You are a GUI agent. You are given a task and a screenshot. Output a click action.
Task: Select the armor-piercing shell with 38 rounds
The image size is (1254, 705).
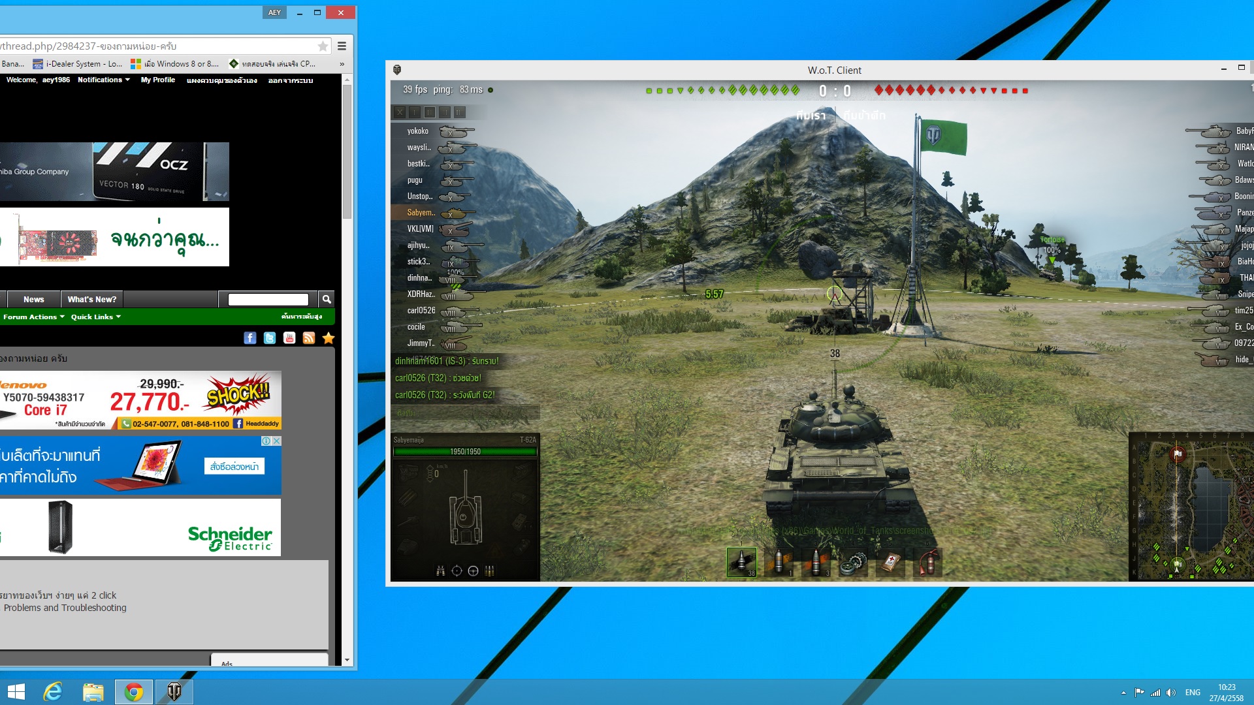tap(741, 562)
